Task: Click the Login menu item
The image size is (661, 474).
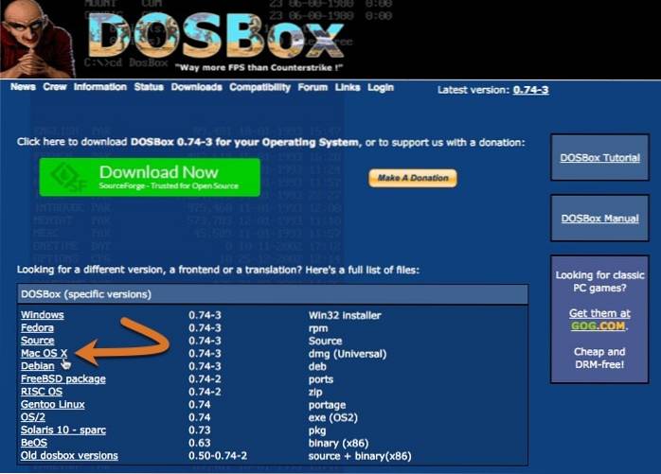Action: [380, 87]
